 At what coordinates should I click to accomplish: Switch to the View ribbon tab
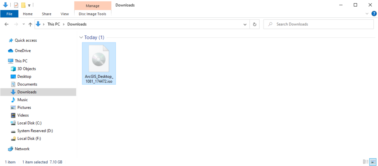click(x=65, y=14)
